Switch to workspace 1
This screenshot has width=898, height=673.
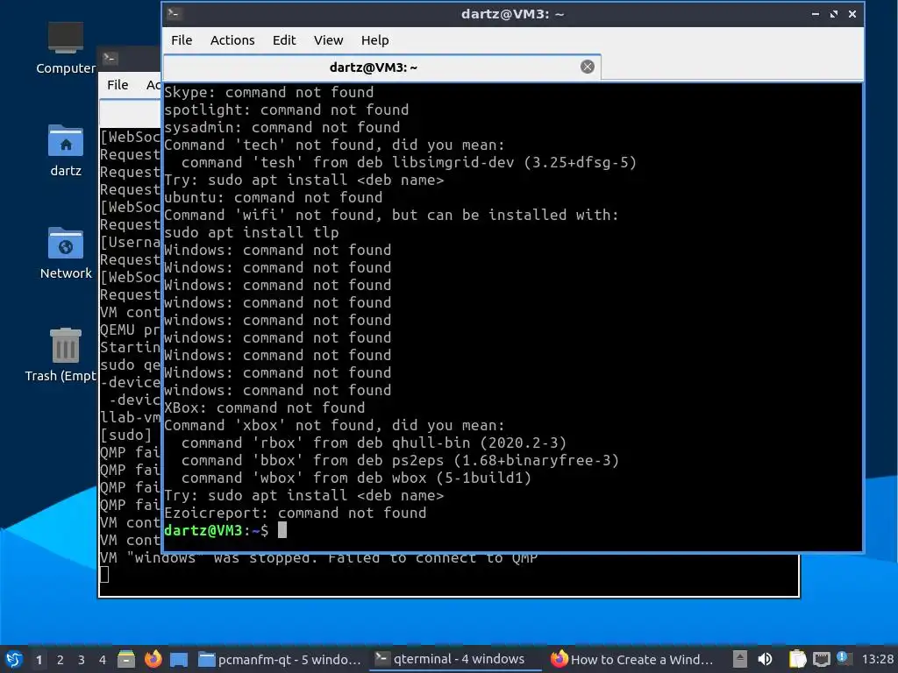[x=39, y=660]
